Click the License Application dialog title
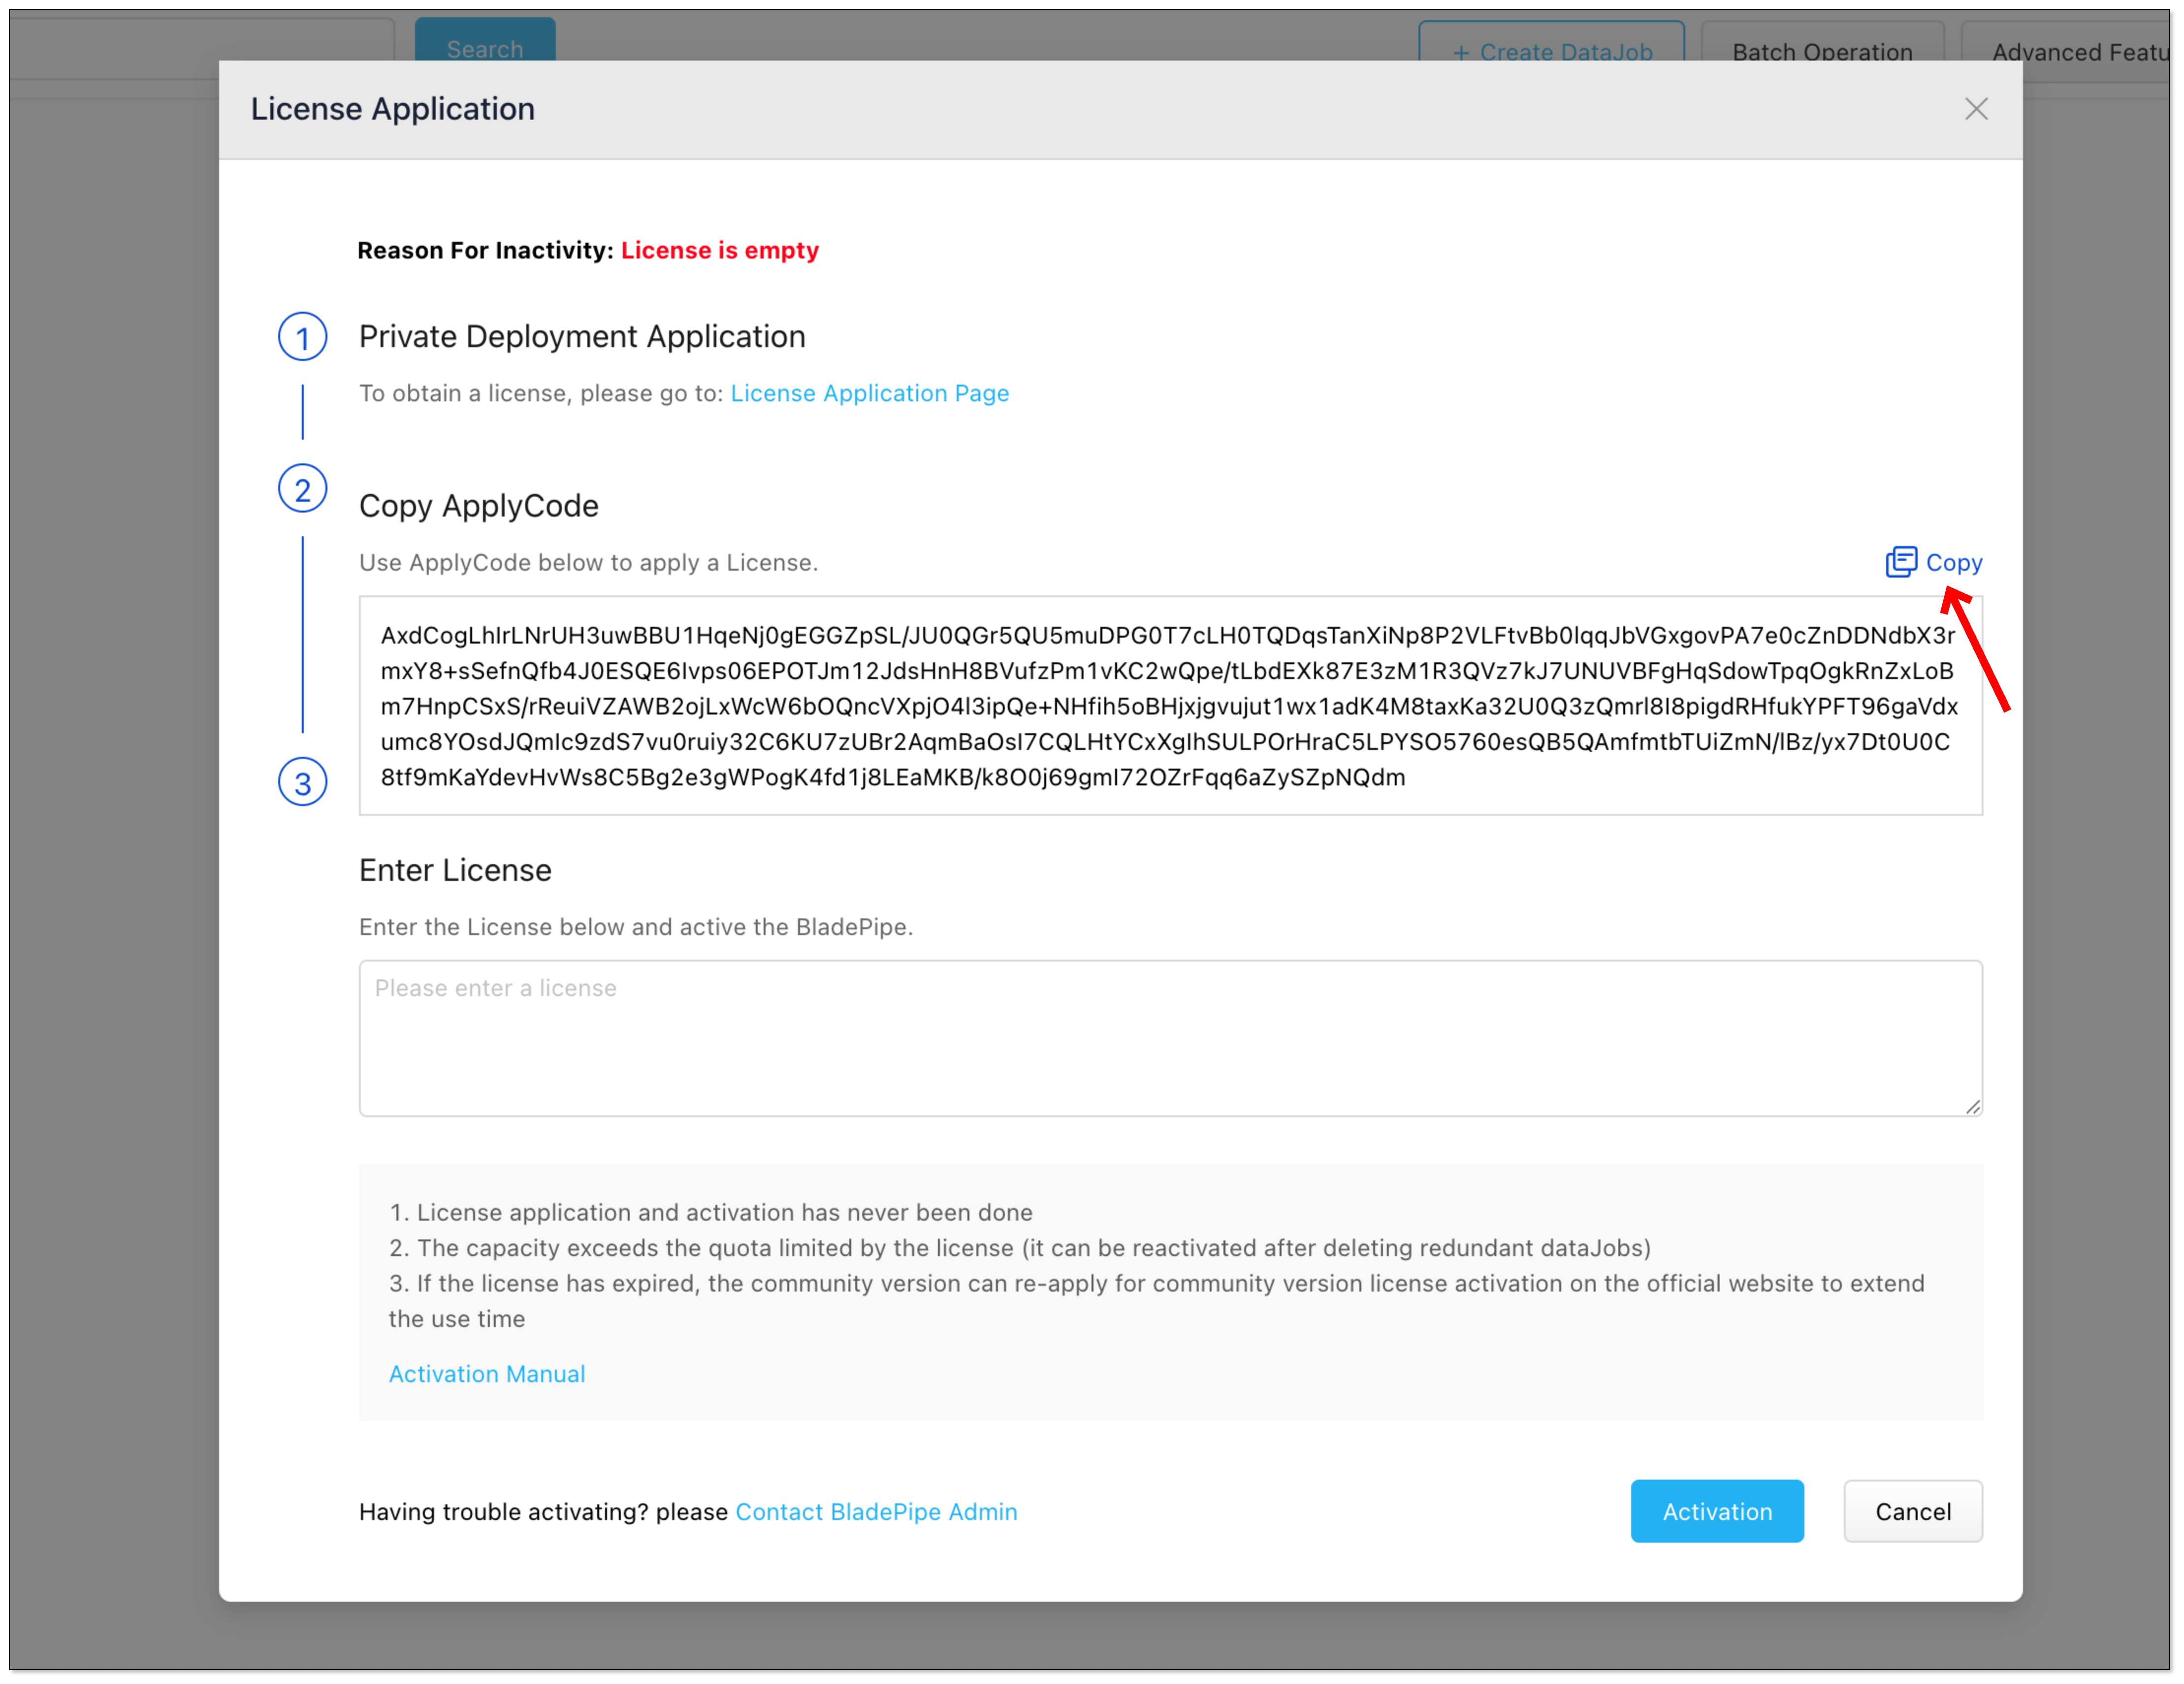Screen dimensions: 2184x1684 pyautogui.click(x=393, y=109)
